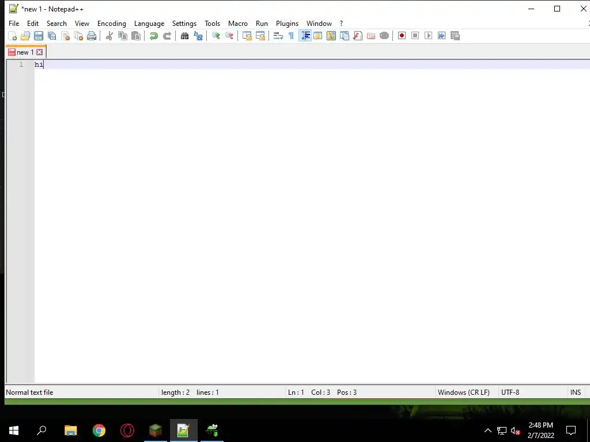The height and width of the screenshot is (442, 590).
Task: Toggle the Show Indent Guide icon
Action: 305,36
